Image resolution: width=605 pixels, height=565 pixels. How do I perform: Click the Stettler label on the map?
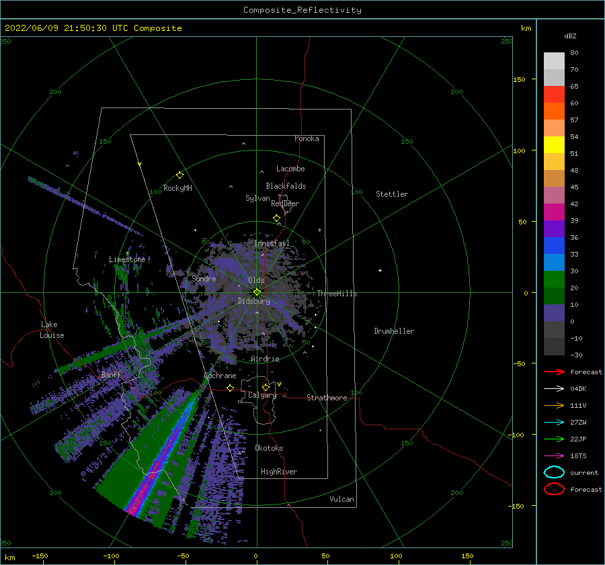[x=392, y=194]
